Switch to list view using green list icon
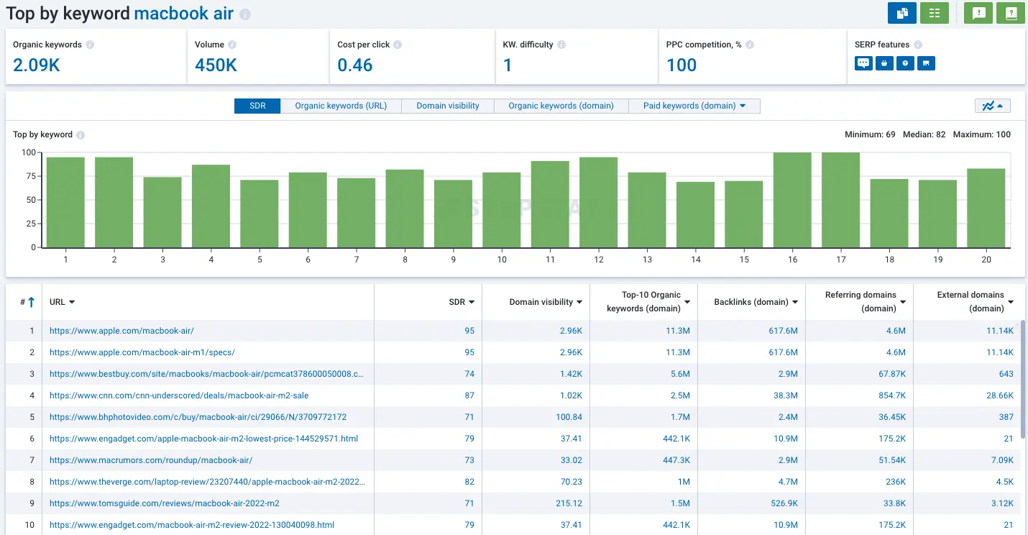Viewport: 1028px width, 535px height. (935, 13)
